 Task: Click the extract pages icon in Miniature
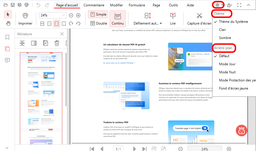[45, 43]
